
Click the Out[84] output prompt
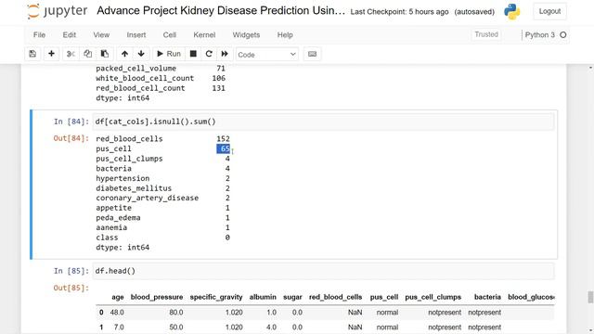(x=71, y=138)
